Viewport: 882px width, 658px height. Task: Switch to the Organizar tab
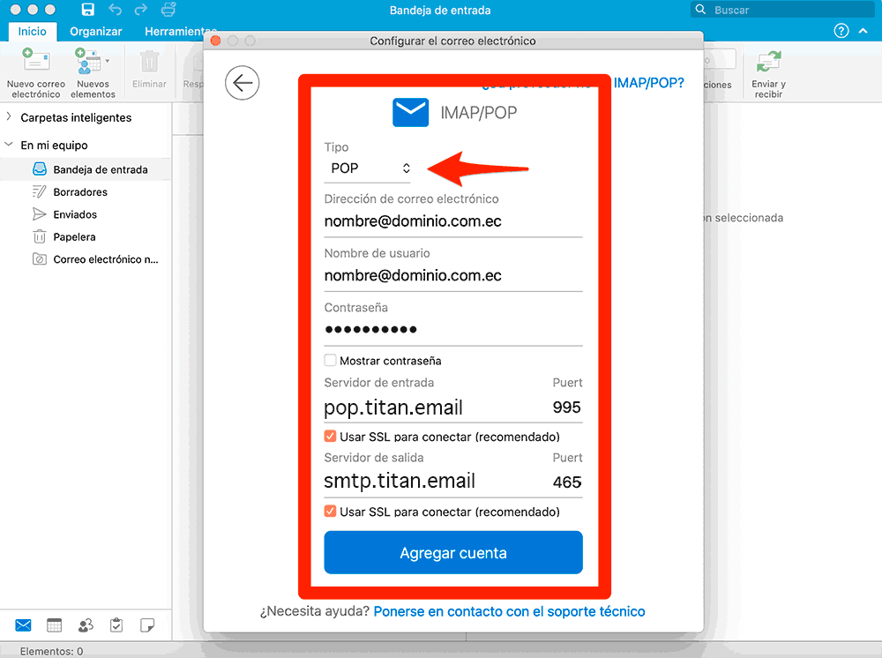(95, 32)
